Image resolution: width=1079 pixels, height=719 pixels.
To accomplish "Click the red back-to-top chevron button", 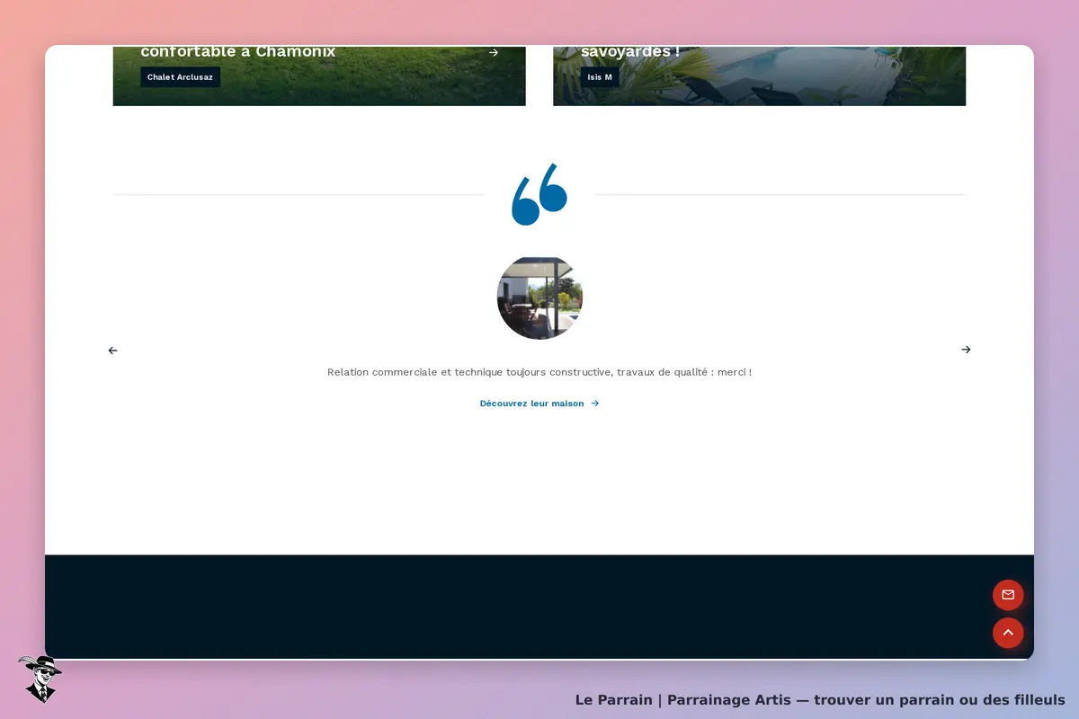I will coord(1008,633).
